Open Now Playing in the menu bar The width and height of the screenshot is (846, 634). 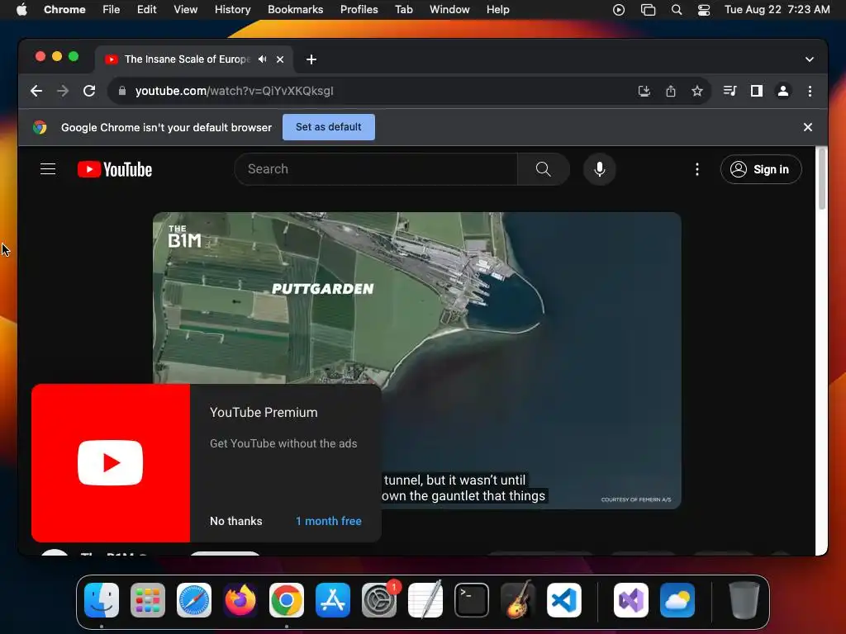[x=619, y=10]
